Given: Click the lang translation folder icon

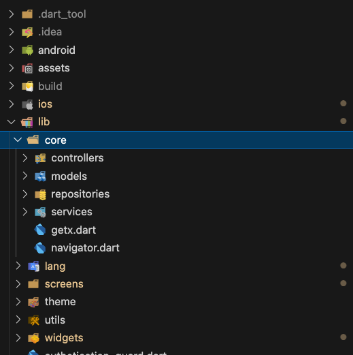Looking at the screenshot, I should coord(33,266).
